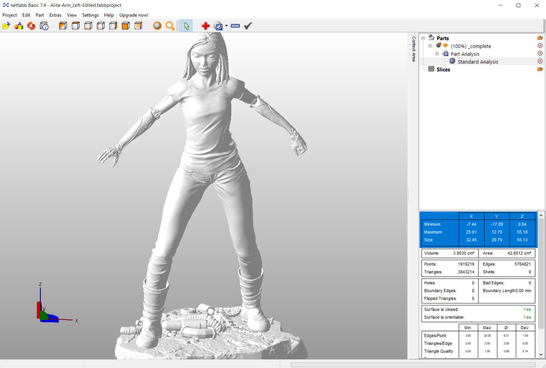Select the view cube with light orange bottom
Image resolution: width=546 pixels, height=368 pixels.
click(88, 26)
